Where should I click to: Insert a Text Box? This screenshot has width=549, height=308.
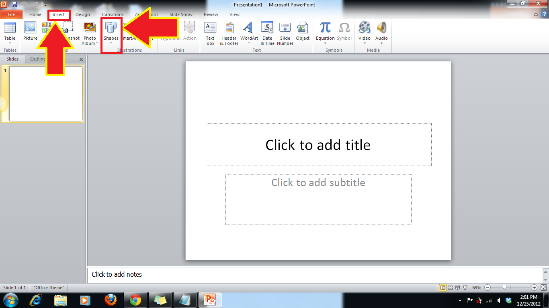point(210,33)
